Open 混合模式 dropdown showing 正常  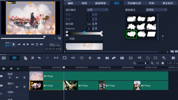[97, 10]
